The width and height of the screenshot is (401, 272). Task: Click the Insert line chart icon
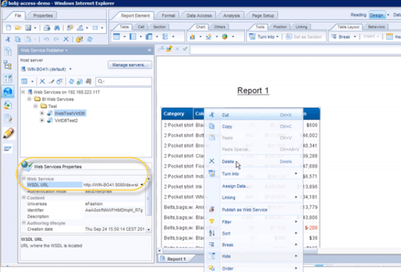pyautogui.click(x=208, y=36)
